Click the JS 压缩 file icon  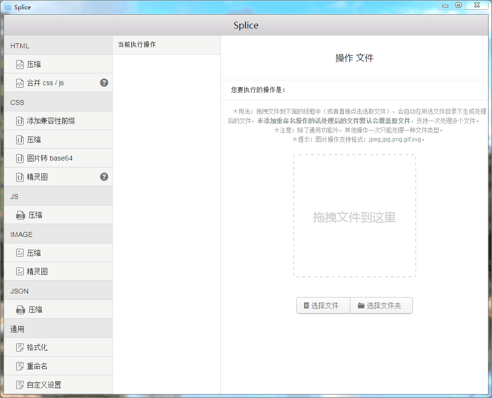[x=21, y=215]
